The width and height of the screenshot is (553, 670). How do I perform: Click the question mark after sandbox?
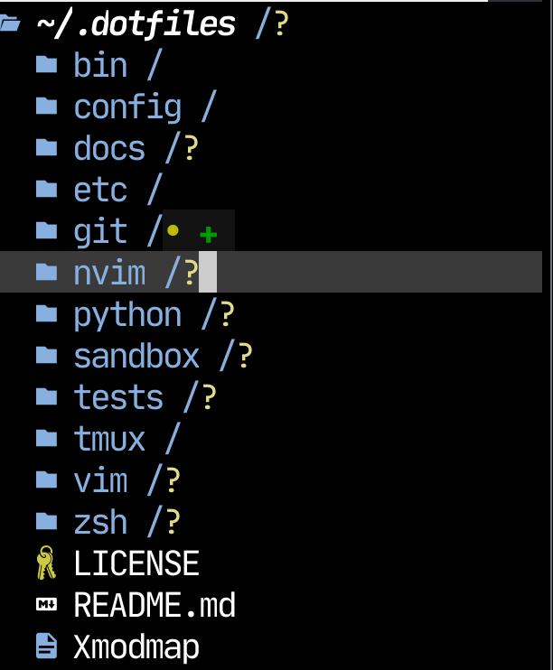tap(245, 355)
